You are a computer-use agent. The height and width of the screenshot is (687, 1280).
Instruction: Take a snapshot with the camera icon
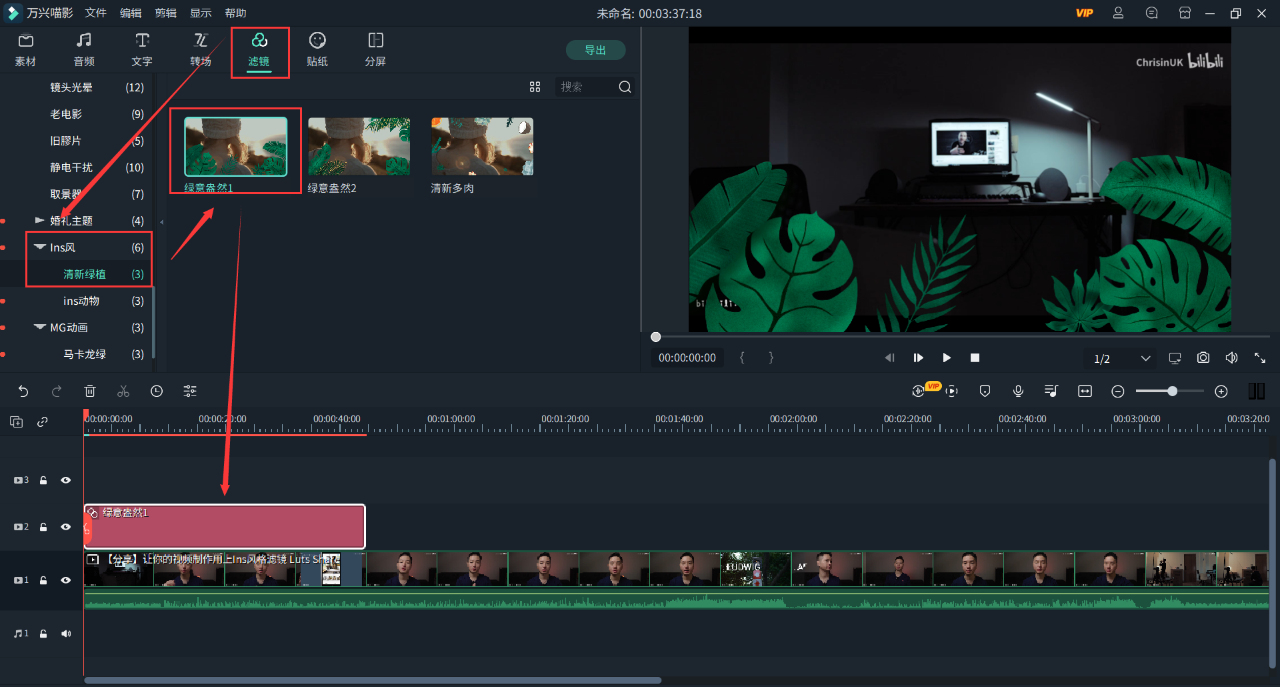1203,358
